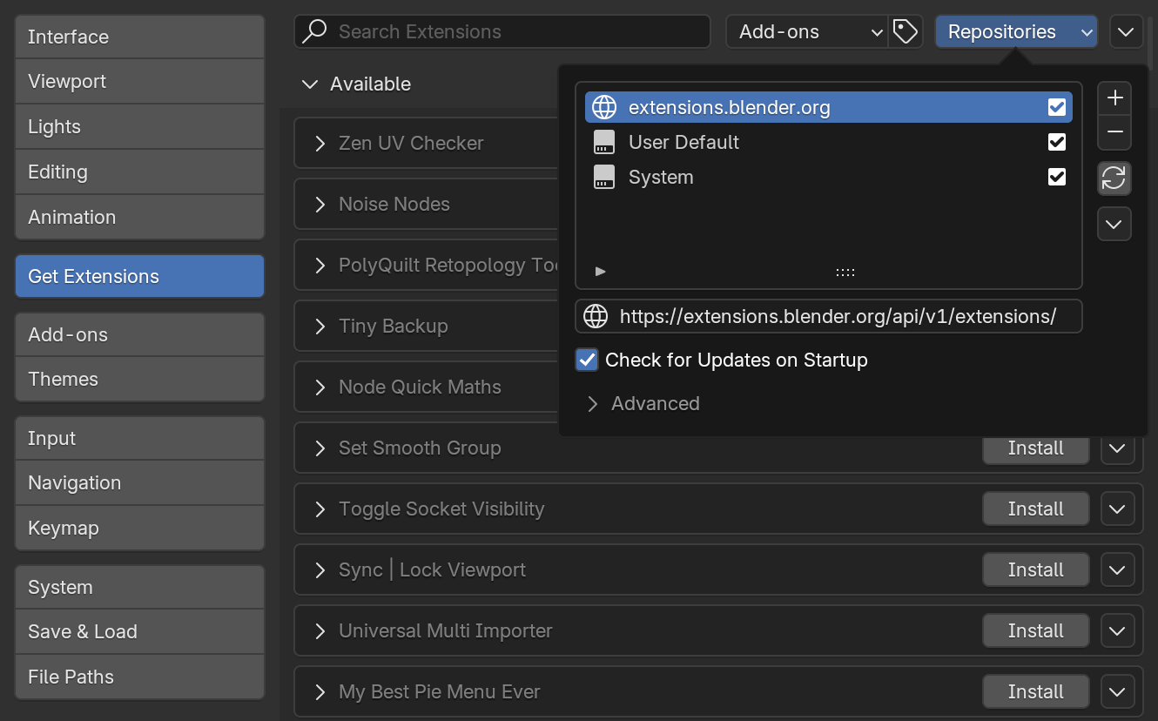Image resolution: width=1158 pixels, height=721 pixels.
Task: Open extensions settings chevron menu top right
Action: [1126, 31]
